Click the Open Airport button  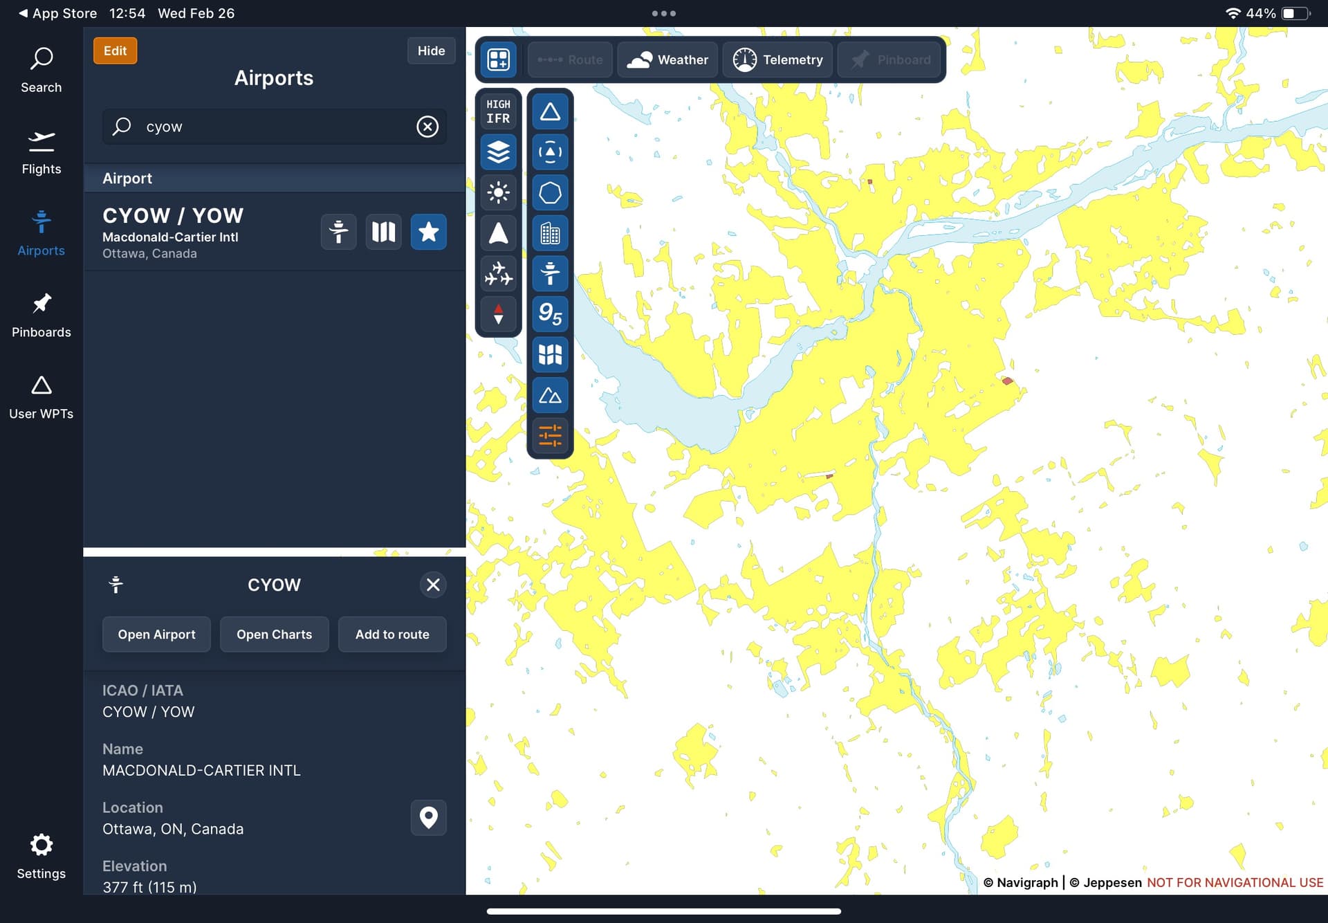pyautogui.click(x=156, y=634)
